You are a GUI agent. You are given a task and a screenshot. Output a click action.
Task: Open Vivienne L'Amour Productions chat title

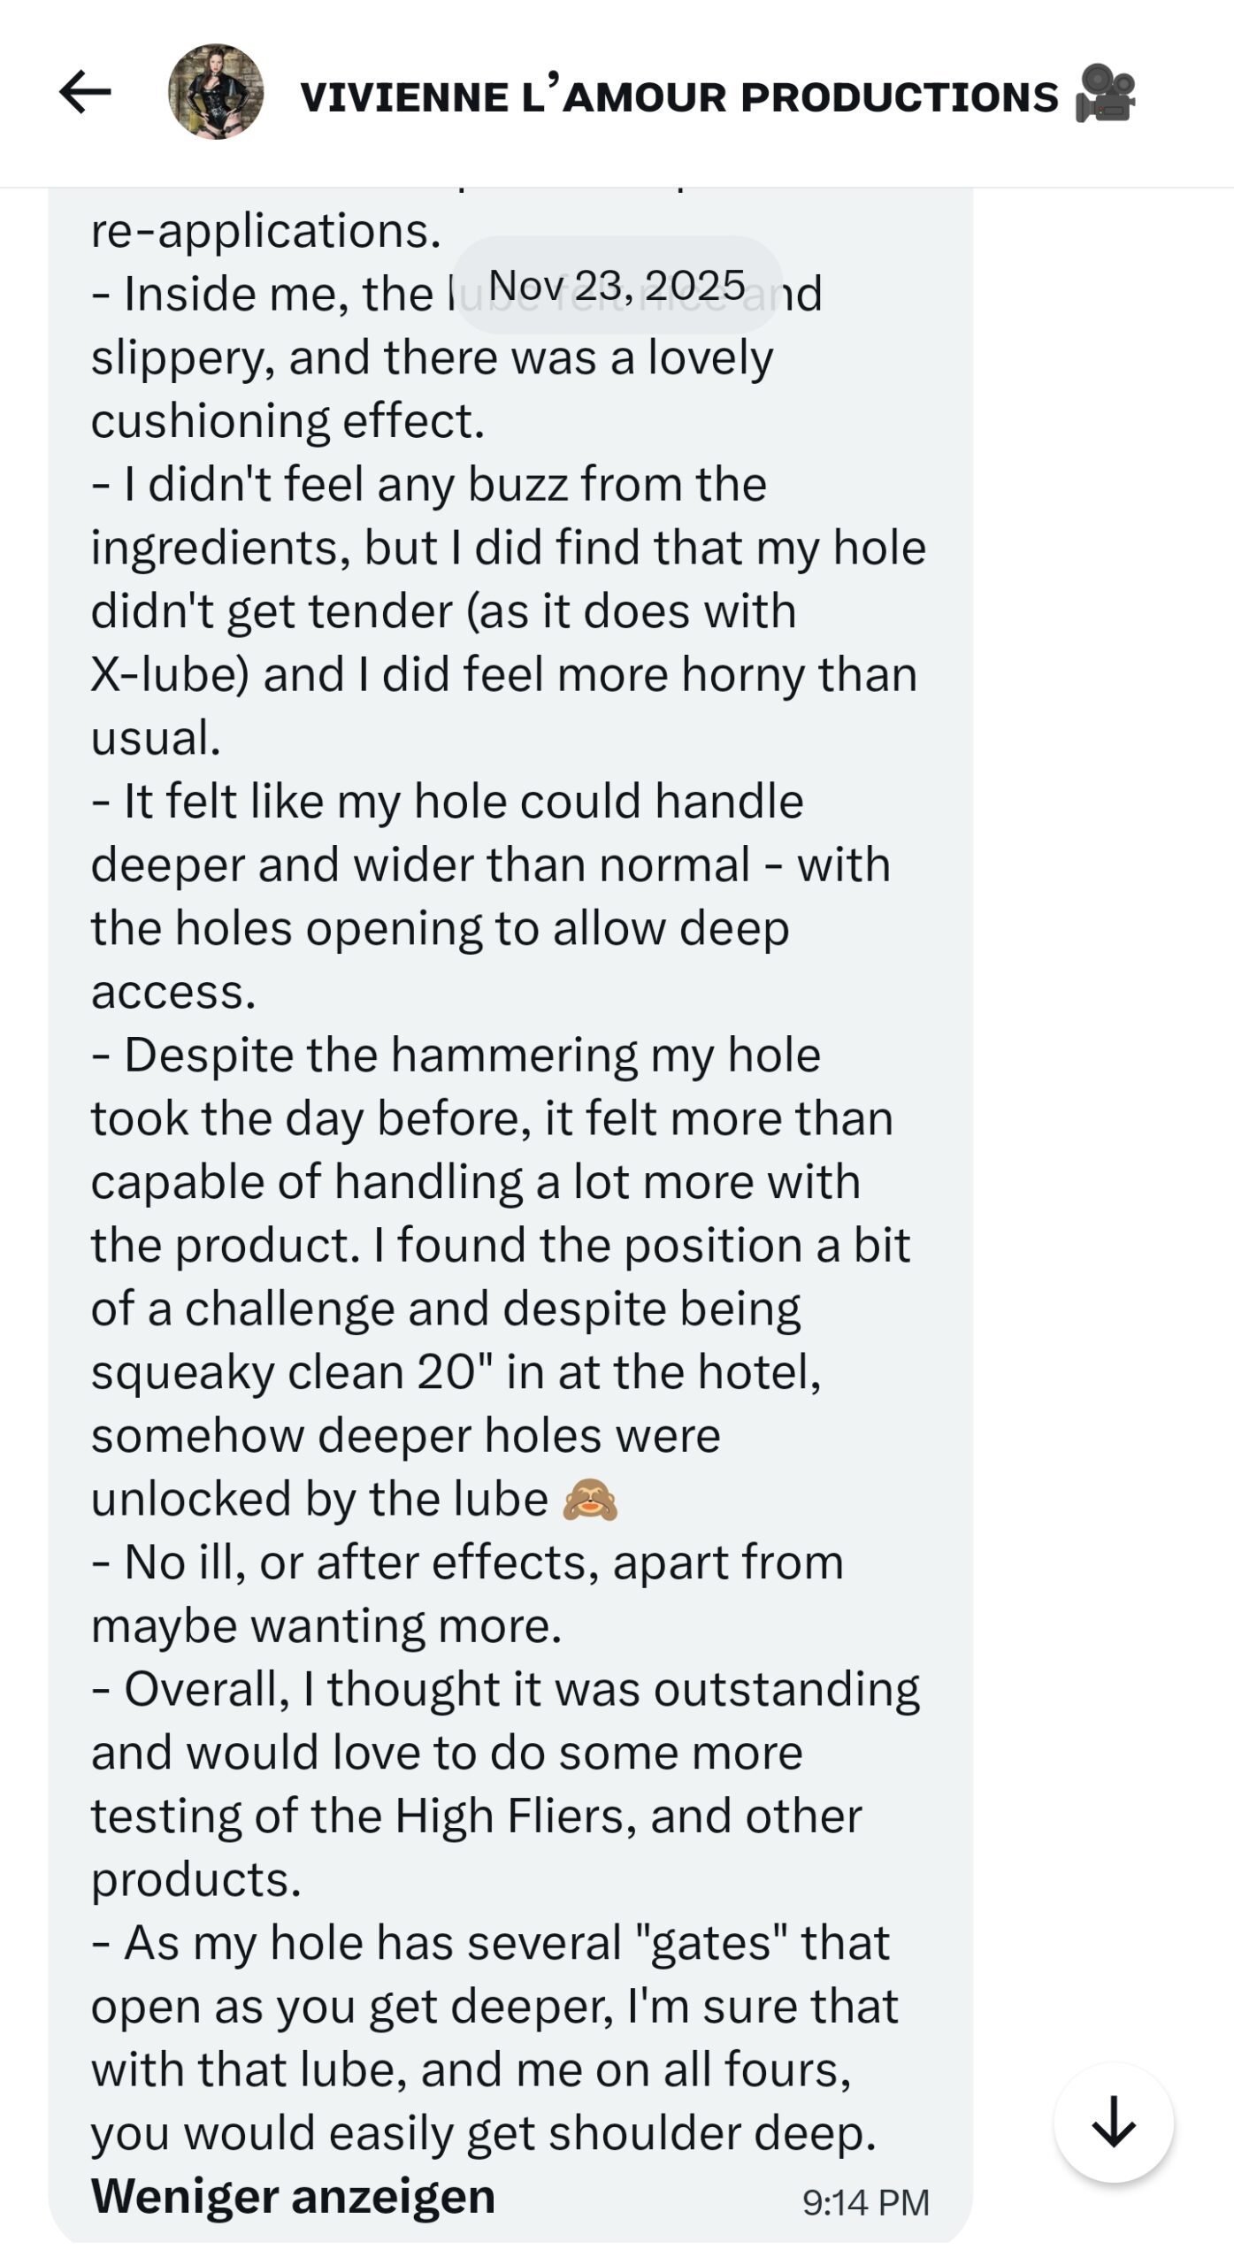678,96
